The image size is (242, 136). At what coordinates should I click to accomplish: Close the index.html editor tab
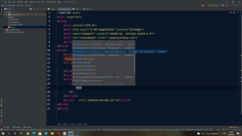click(x=70, y=9)
